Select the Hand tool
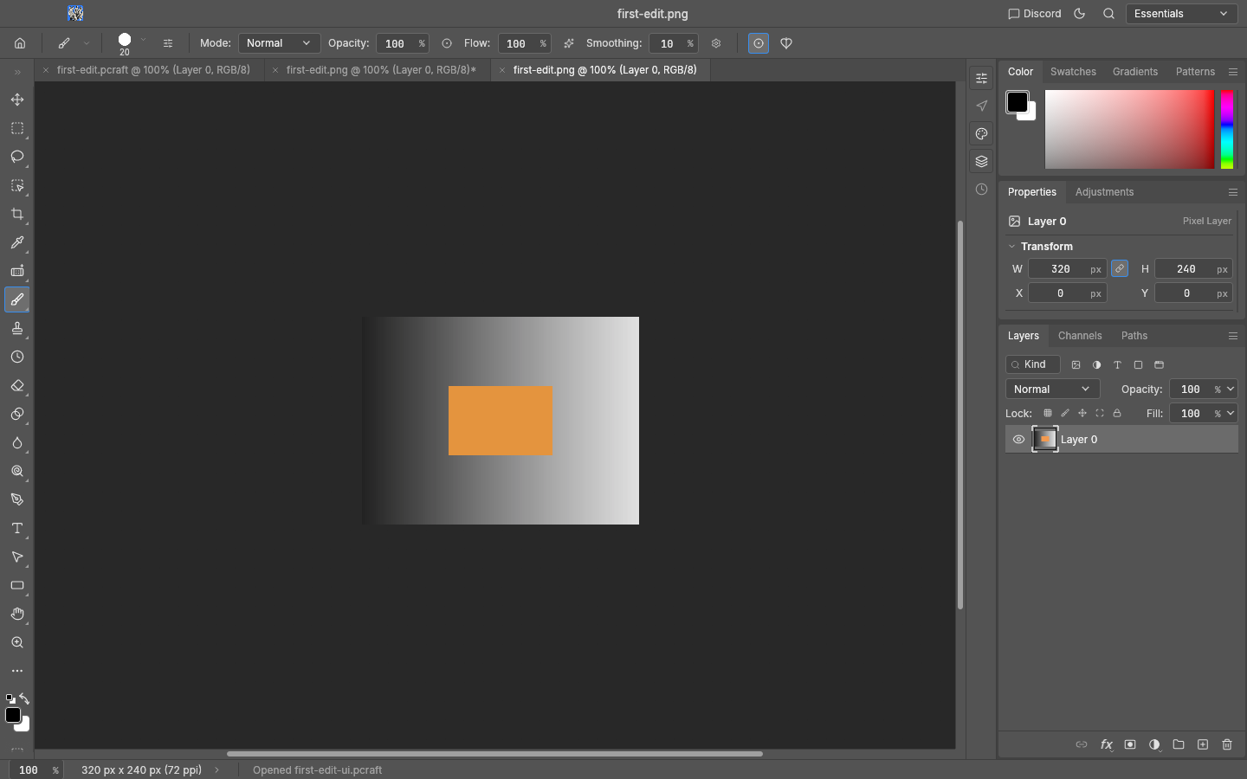Screen dimensions: 1247x779 click(17, 614)
